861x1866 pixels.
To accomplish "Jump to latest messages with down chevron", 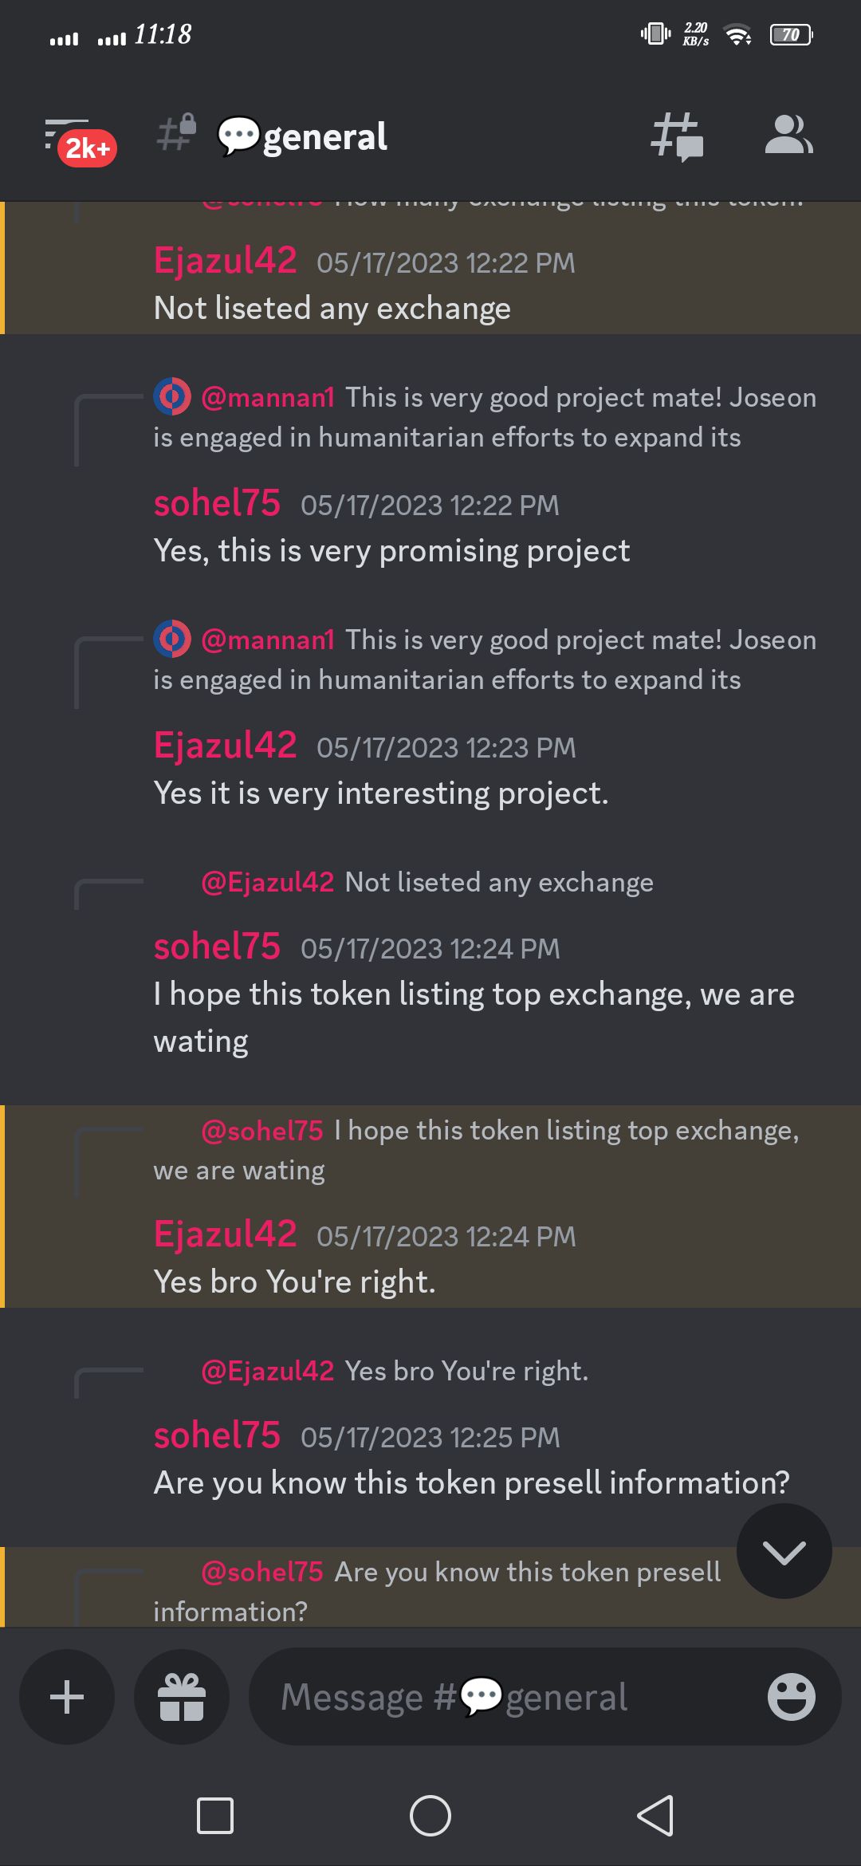I will (784, 1551).
